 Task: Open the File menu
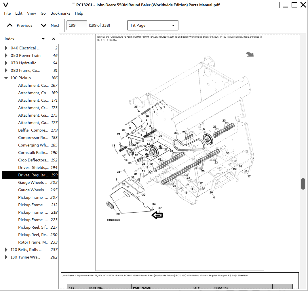point(7,13)
